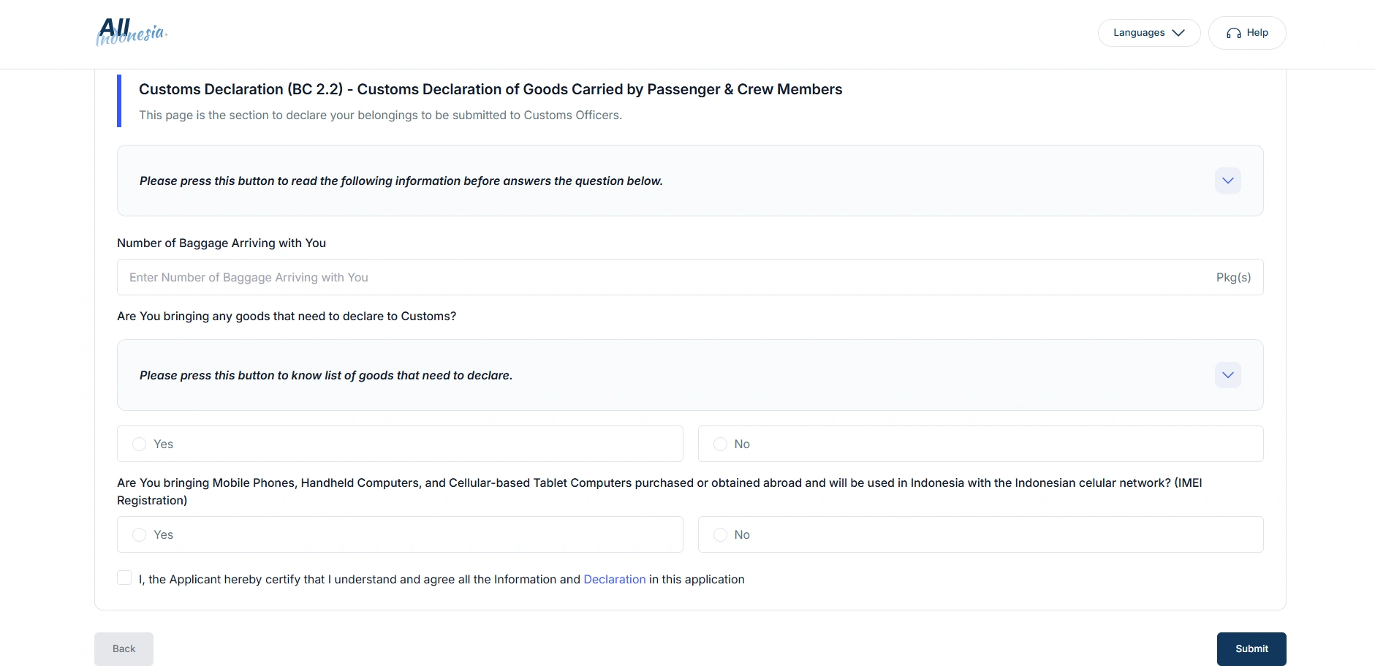Click the All Indonesia logo

(132, 32)
